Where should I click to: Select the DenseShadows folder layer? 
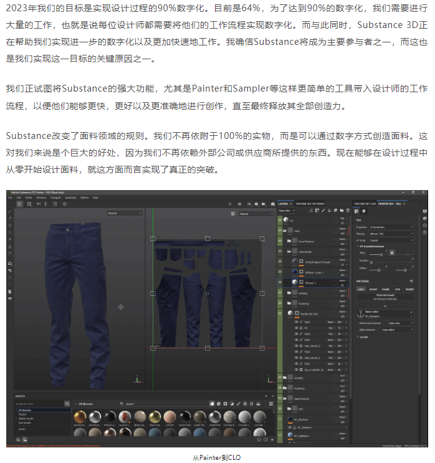coord(313,241)
